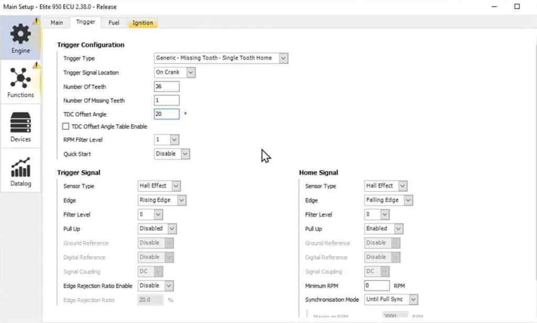Click the TDC Offset Angle input field
The image size is (537, 323).
click(x=167, y=114)
